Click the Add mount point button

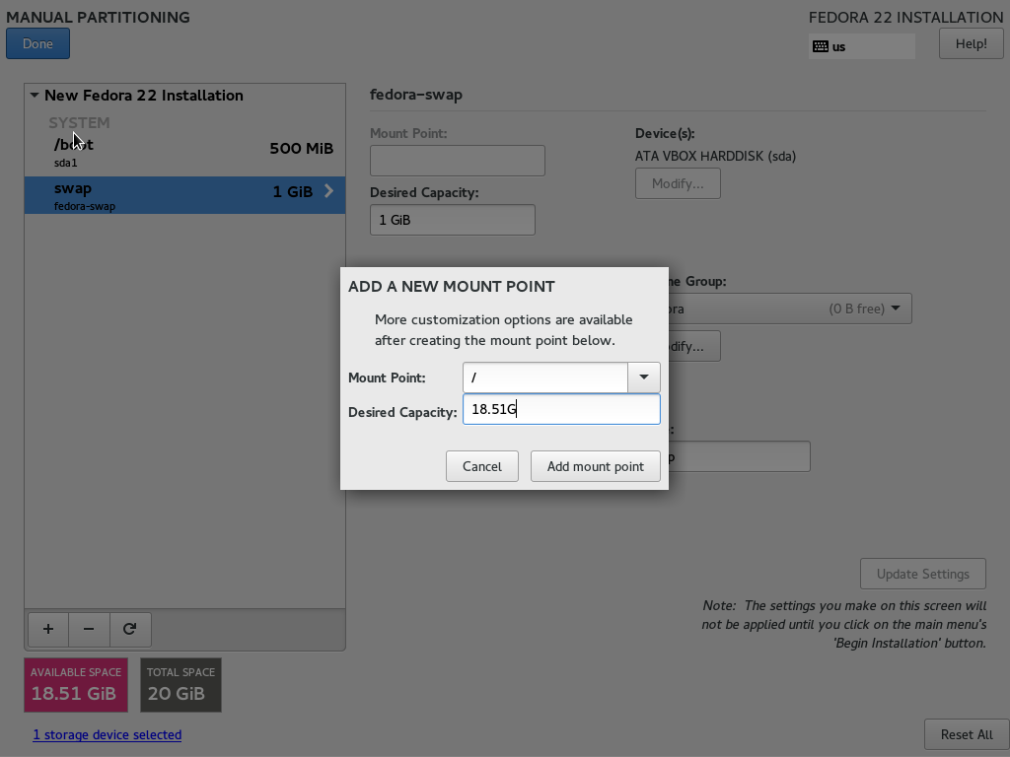595,466
